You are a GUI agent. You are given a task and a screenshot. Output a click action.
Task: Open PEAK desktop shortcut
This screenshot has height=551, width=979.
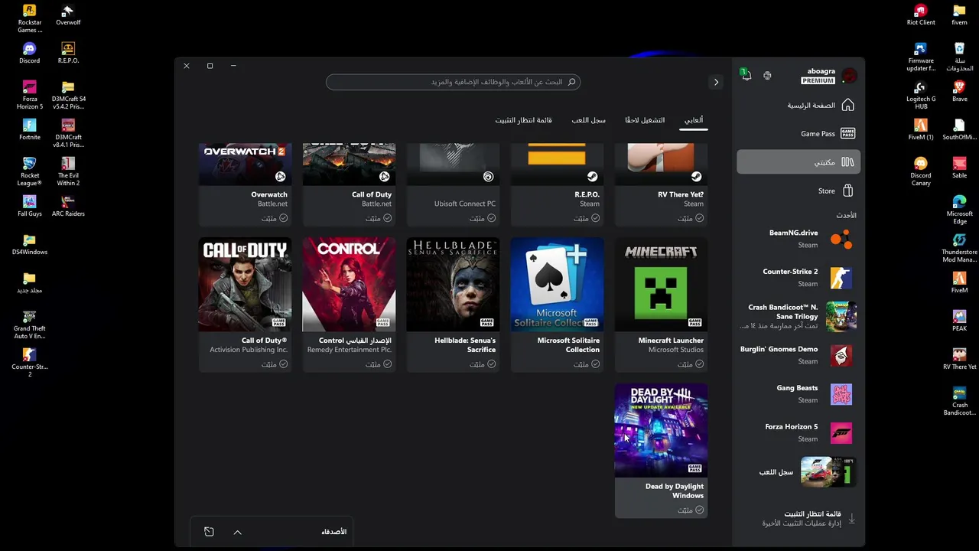coord(959,321)
